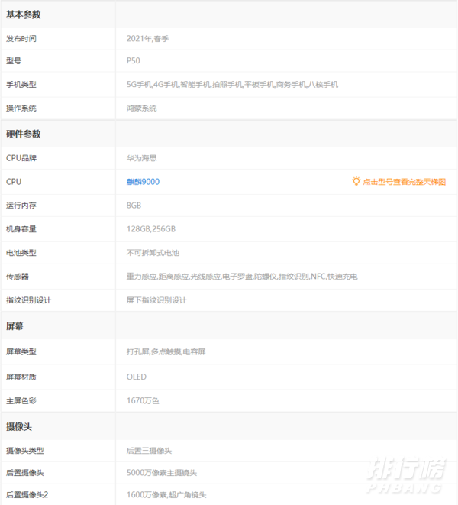Select the value 1600万像素,超广角镜头
Screen dimensions: 458x505
click(x=166, y=495)
